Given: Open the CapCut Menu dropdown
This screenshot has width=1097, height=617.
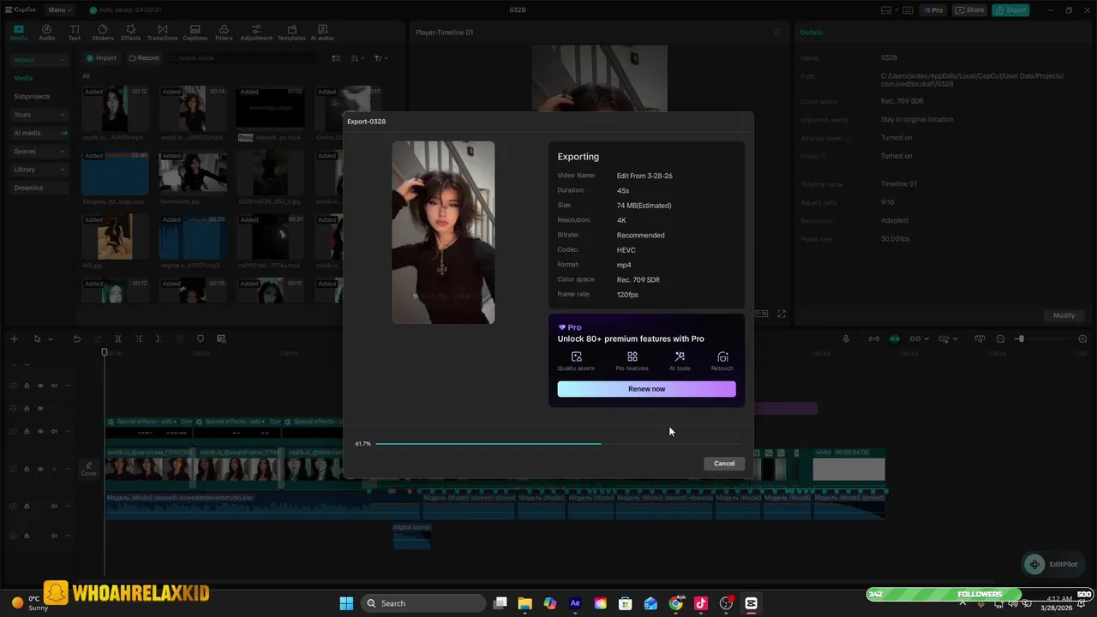Looking at the screenshot, I should [59, 10].
